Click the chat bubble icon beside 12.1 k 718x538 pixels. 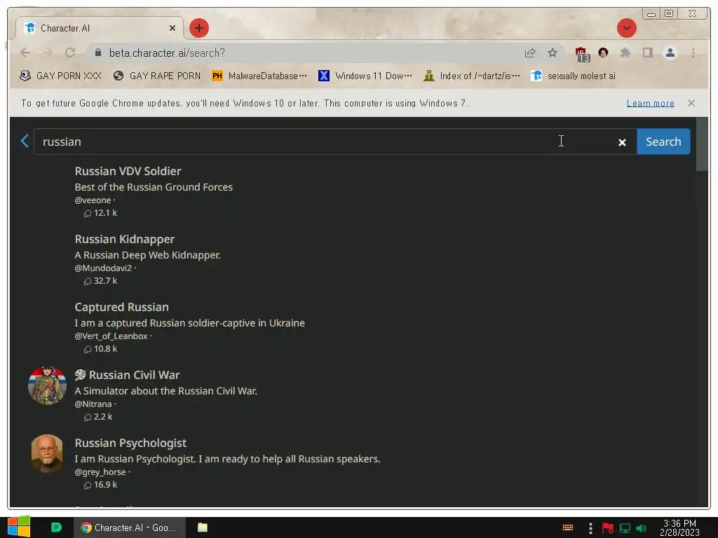point(88,213)
